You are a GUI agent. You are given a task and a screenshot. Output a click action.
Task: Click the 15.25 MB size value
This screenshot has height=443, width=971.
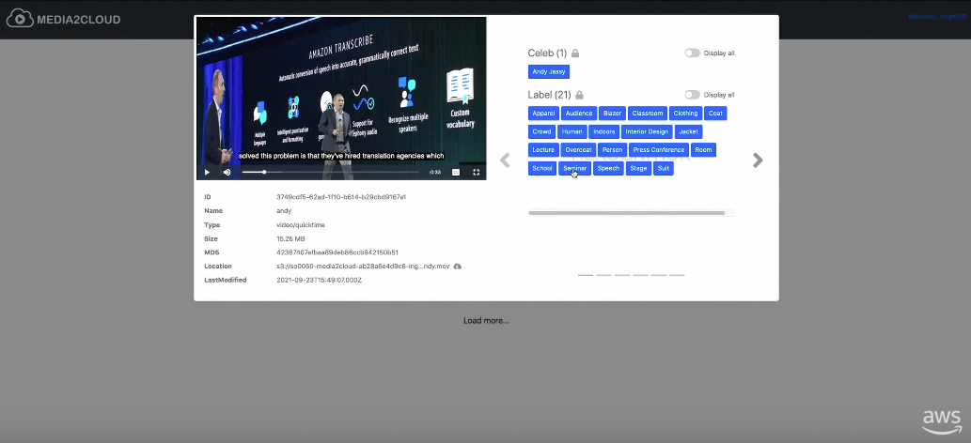(x=290, y=238)
